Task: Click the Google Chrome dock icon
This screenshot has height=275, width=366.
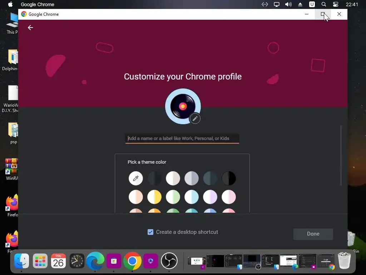Action: (132, 261)
